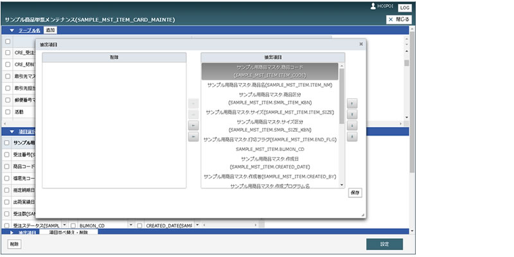This screenshot has height=257, width=514.
Task: Tick the checkbox for the 郵便番号 row
Action: click(8, 100)
